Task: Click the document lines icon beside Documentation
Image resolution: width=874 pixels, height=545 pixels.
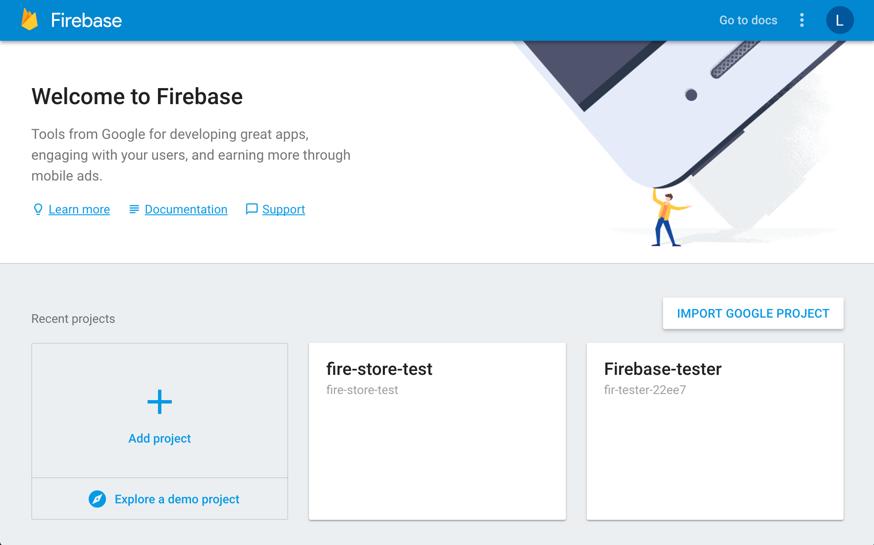Action: click(134, 209)
